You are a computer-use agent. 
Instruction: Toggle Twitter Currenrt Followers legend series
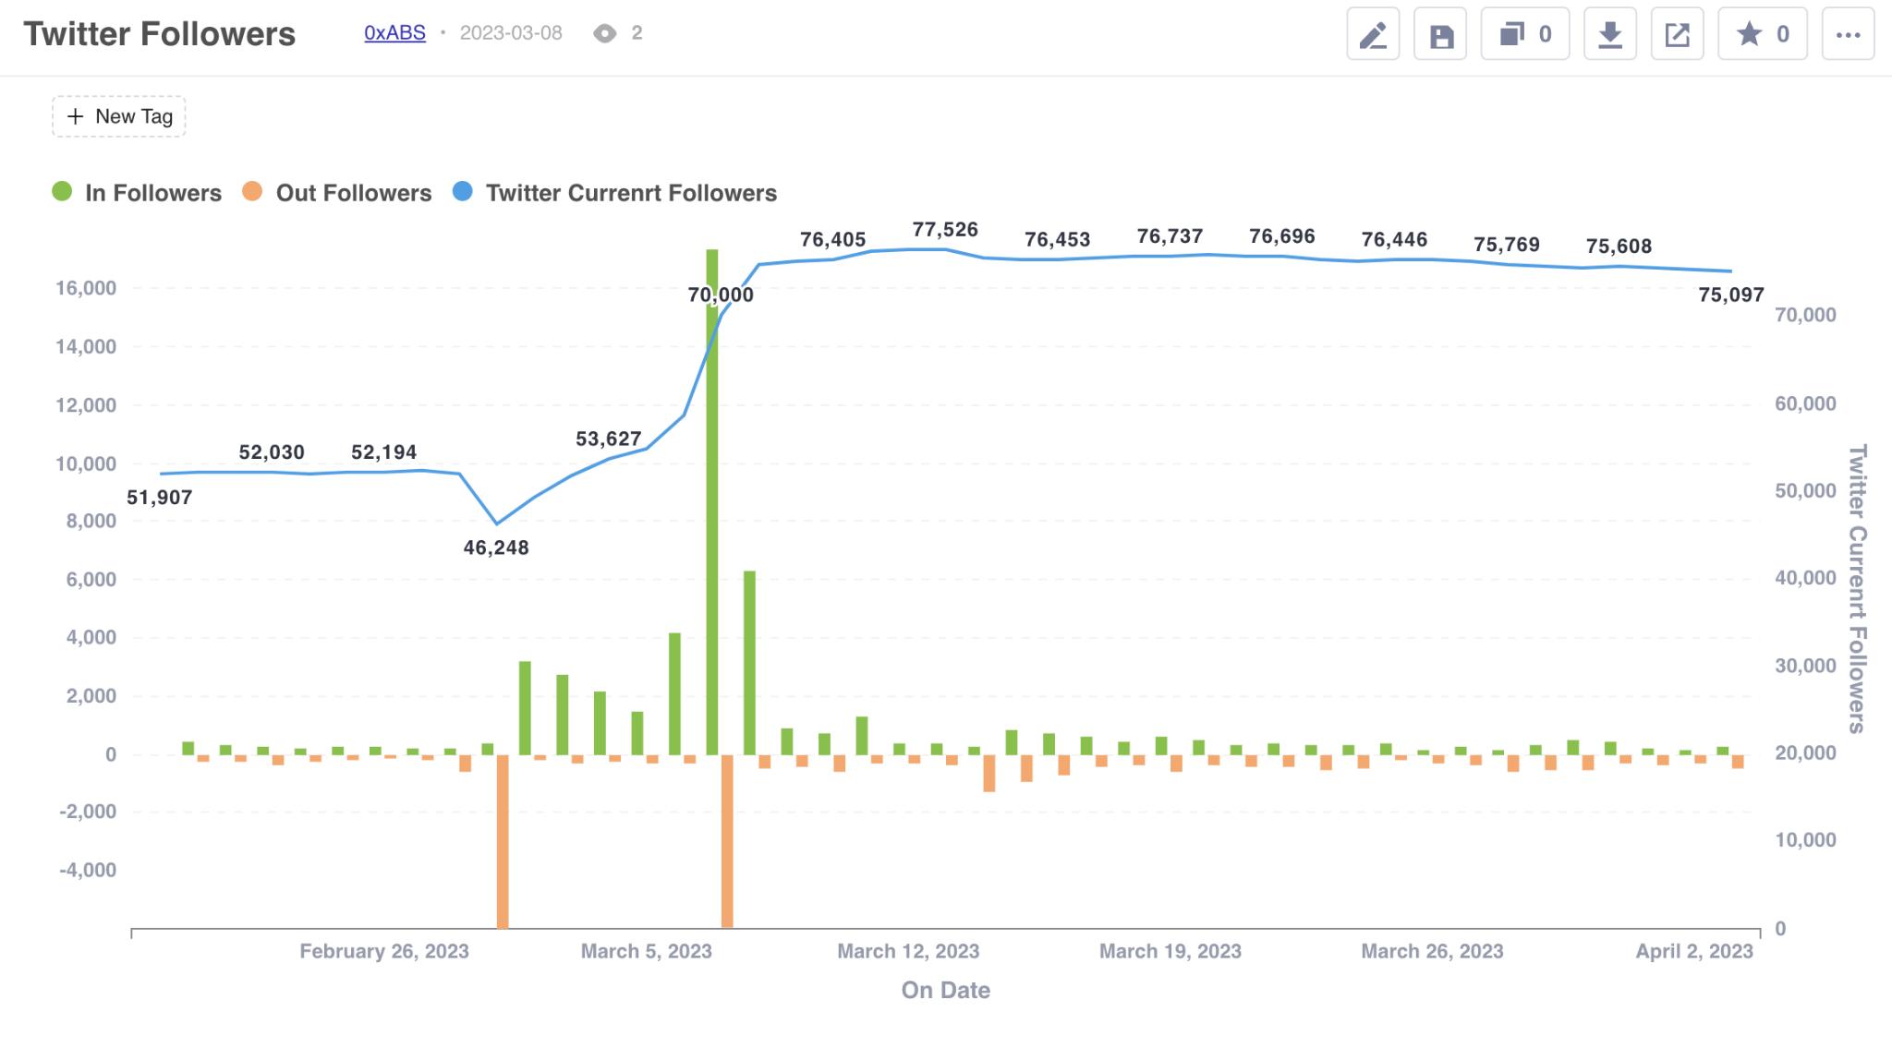[x=615, y=193]
